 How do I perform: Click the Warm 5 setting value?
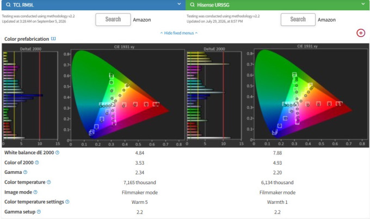tap(140, 202)
